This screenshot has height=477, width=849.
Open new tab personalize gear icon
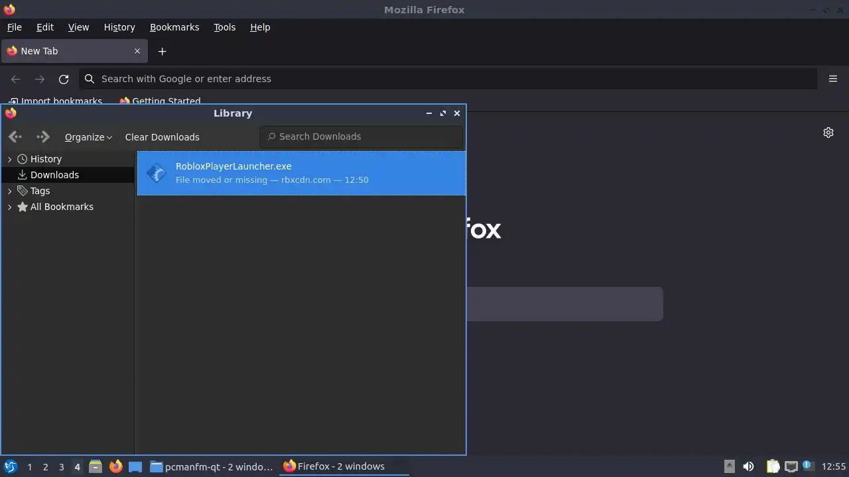pos(828,132)
